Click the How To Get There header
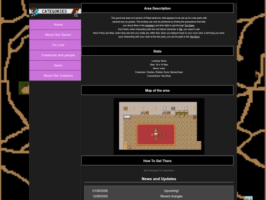266x200 pixels. click(158, 160)
